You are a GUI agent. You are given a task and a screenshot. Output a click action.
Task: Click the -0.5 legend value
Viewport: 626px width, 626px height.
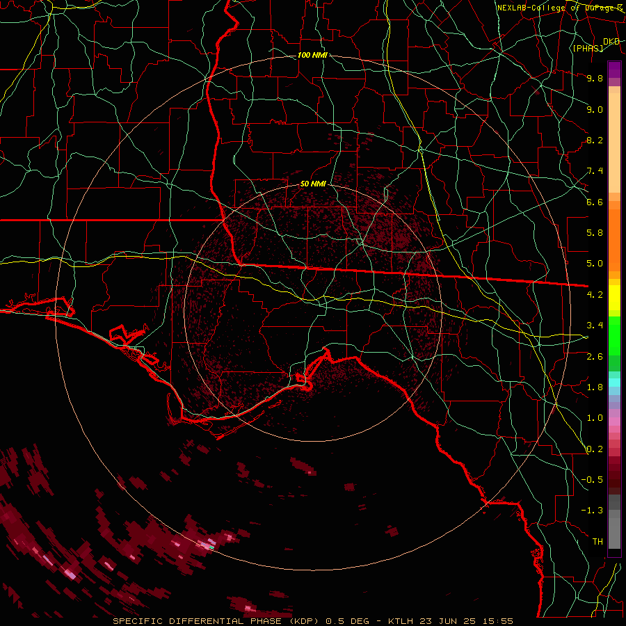(592, 480)
